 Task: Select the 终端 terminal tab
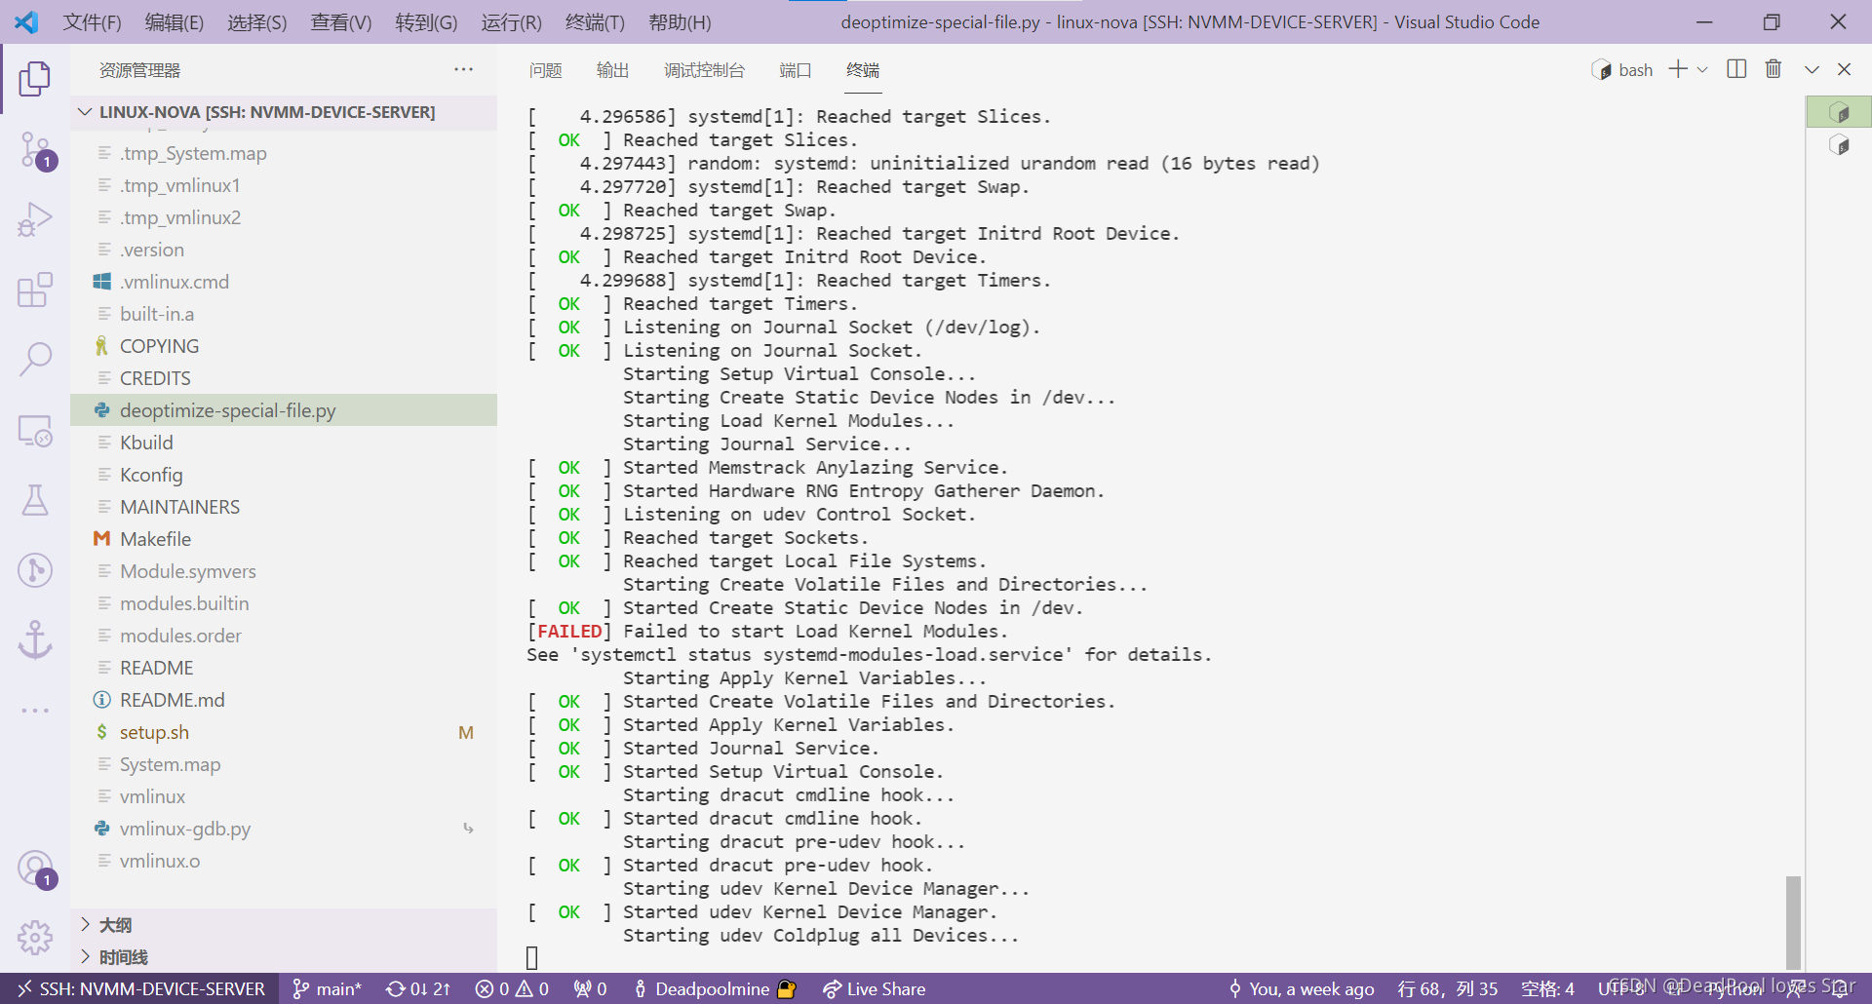coord(863,70)
